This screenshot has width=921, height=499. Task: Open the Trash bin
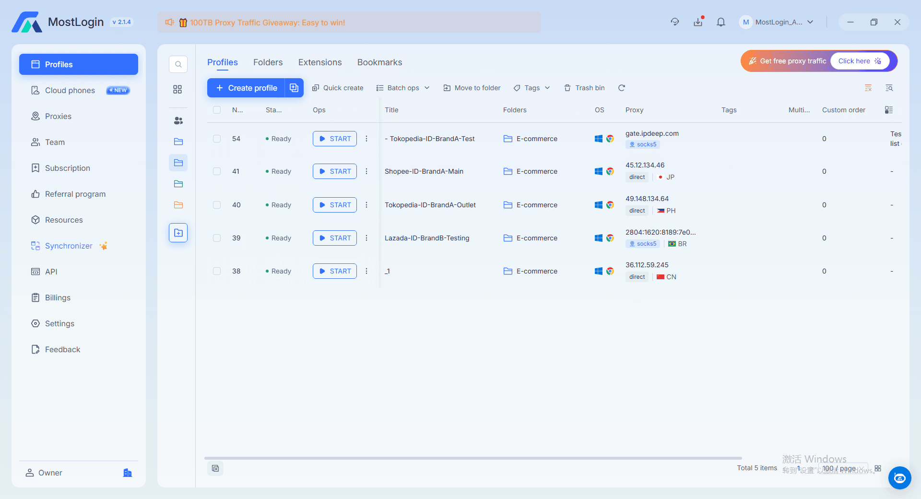[584, 88]
